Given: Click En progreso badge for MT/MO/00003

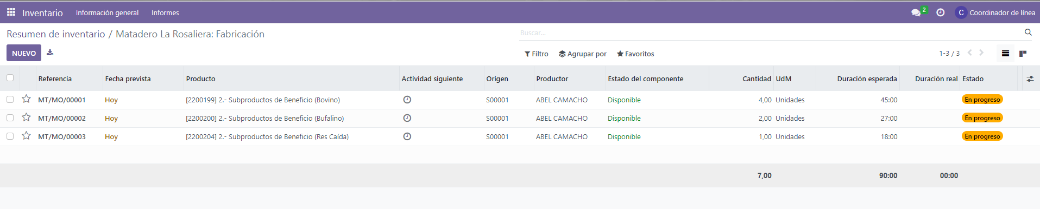Looking at the screenshot, I should (982, 136).
